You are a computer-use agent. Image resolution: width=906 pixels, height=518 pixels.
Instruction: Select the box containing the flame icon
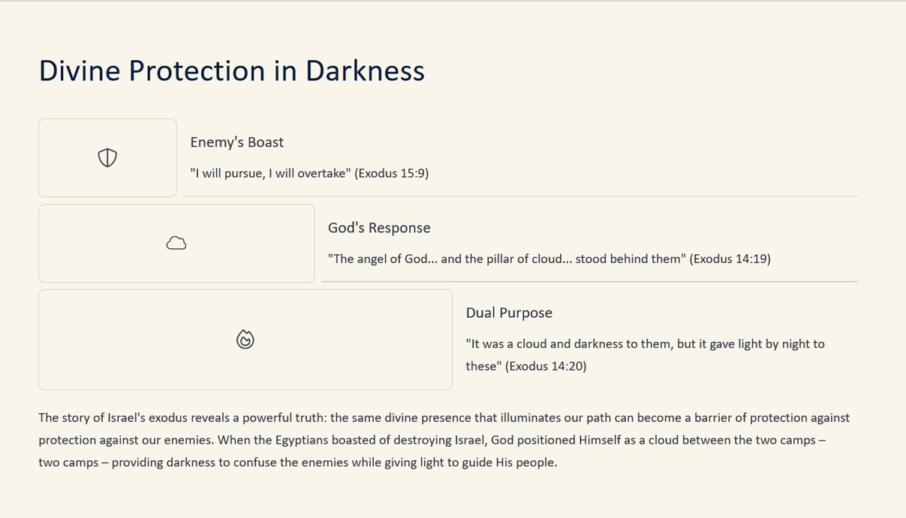245,340
